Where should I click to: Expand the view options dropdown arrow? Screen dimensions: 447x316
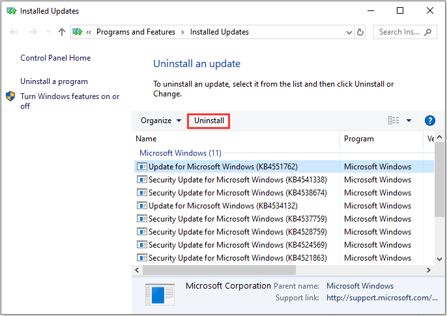point(409,121)
